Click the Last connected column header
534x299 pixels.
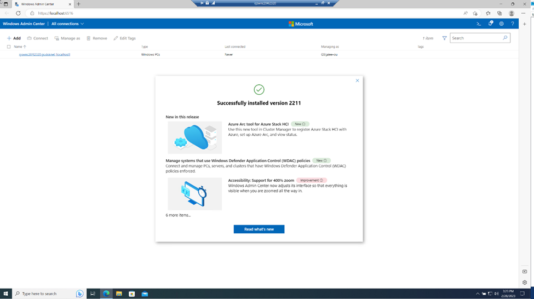[235, 47]
